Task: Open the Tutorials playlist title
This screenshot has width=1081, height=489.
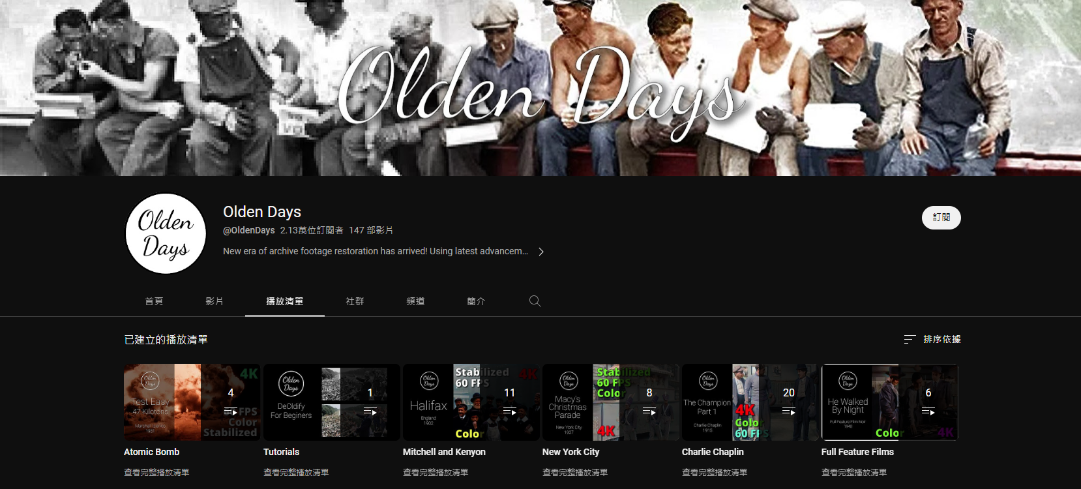Action: click(281, 452)
